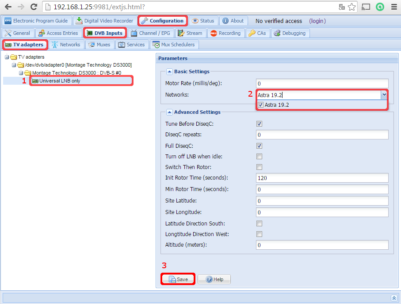Select the Configuration tab

tap(162, 21)
